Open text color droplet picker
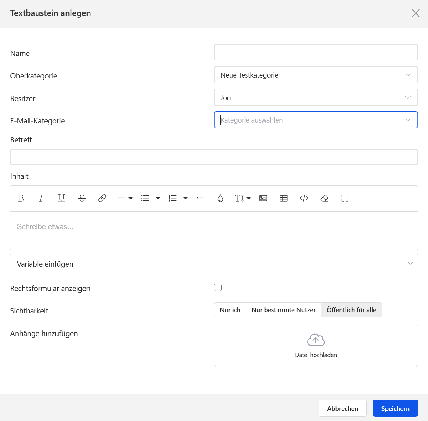This screenshot has width=428, height=421. [220, 198]
